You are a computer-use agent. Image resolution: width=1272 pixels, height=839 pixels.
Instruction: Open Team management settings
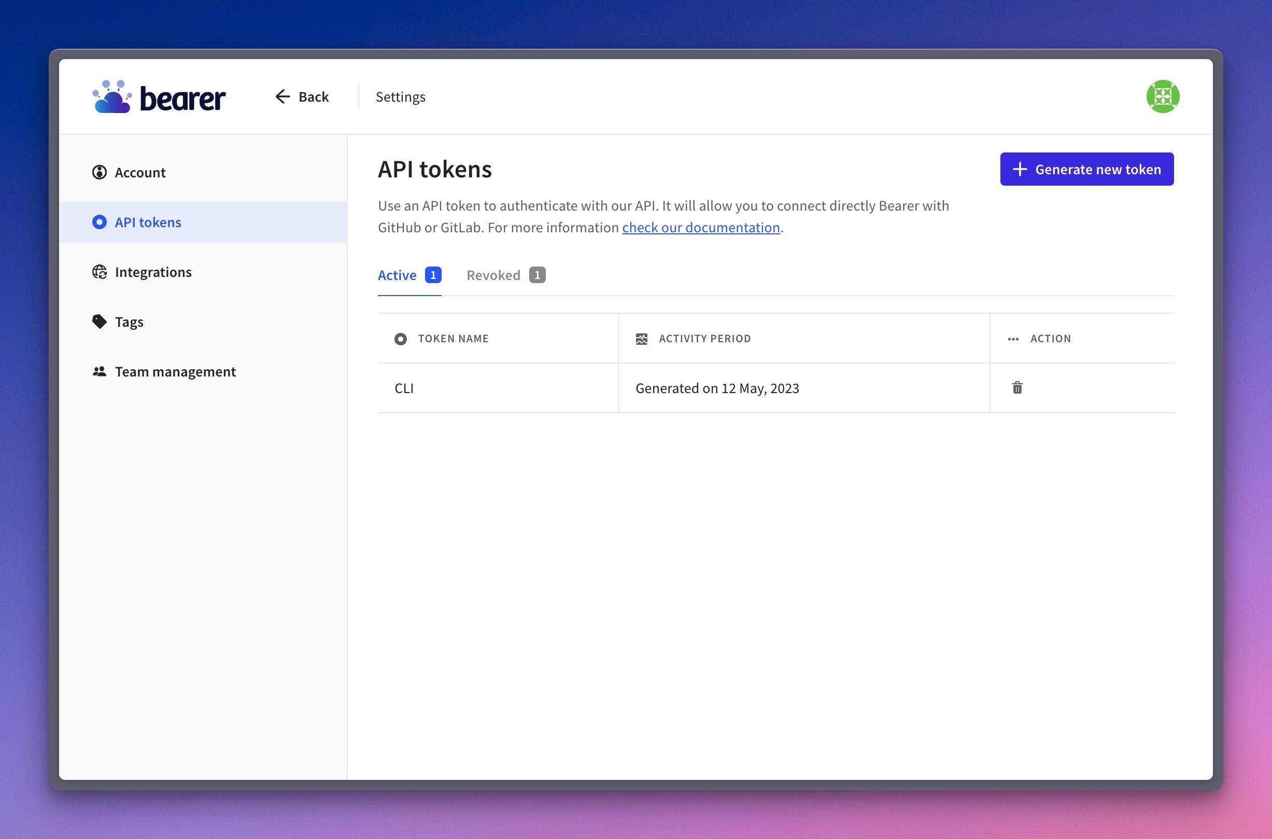[x=203, y=371]
